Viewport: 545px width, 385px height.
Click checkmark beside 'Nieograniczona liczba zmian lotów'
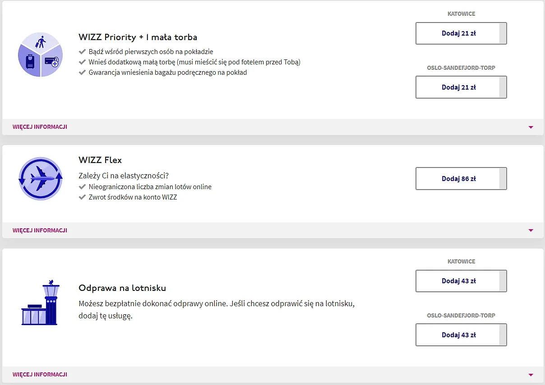[82, 187]
